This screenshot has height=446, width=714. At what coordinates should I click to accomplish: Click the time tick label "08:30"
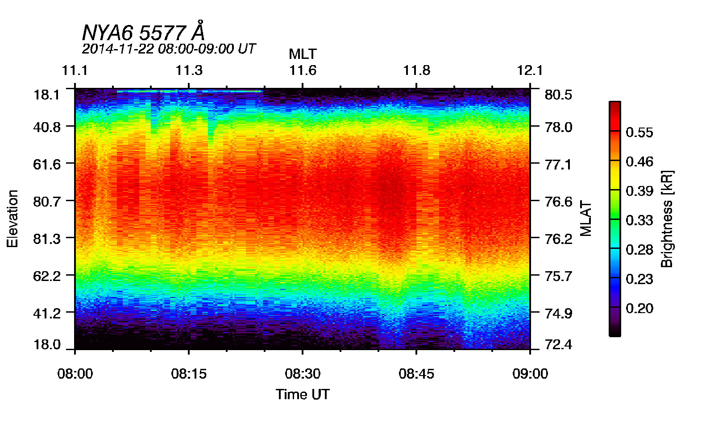303,373
